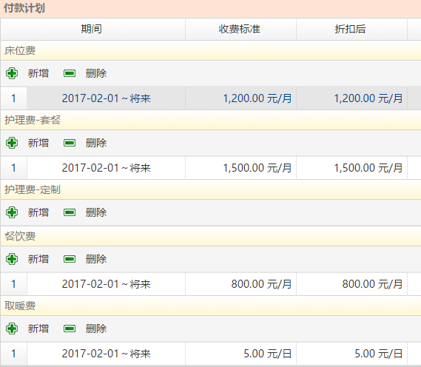Screen dimensions: 421x367
Task: Click delete icon under 护理费-定制
Action: [70, 212]
